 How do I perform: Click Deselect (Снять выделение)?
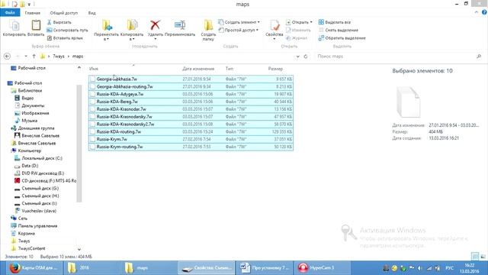(339, 31)
